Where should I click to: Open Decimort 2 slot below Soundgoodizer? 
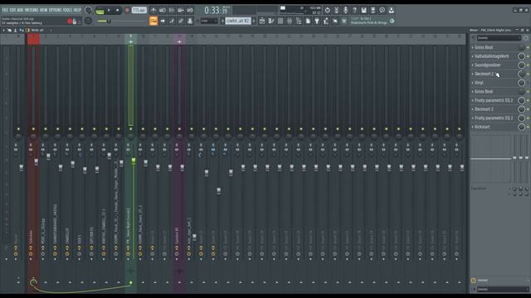point(484,74)
